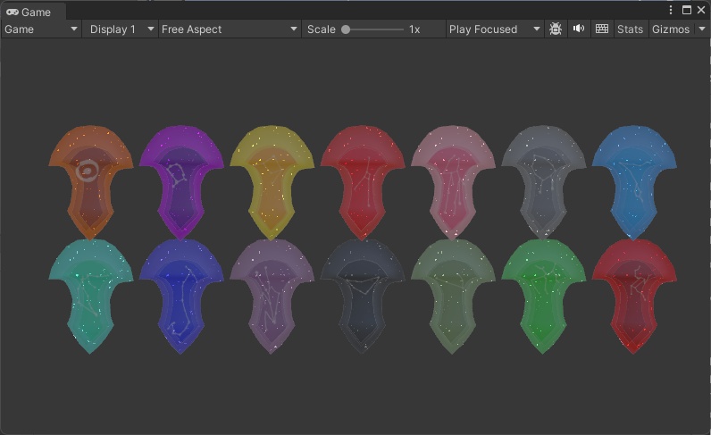Viewport: 711px width, 435px height.
Task: Open the Free Aspect ratio dropdown
Action: [x=230, y=29]
